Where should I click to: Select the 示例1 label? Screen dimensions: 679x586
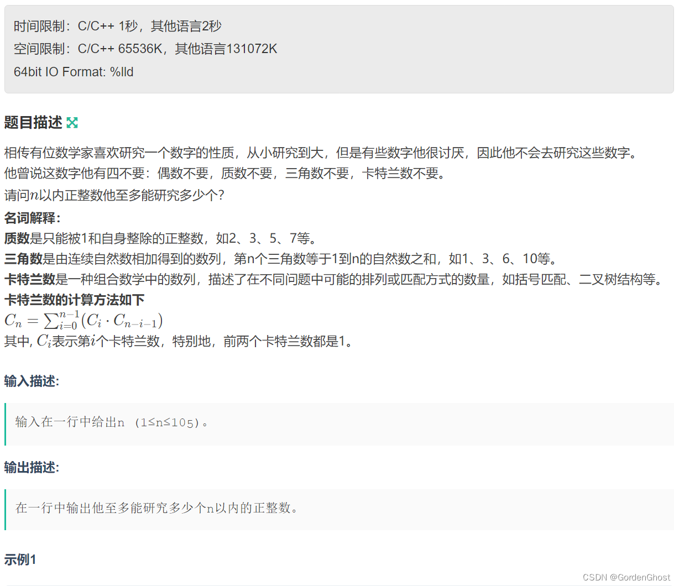coord(19,559)
